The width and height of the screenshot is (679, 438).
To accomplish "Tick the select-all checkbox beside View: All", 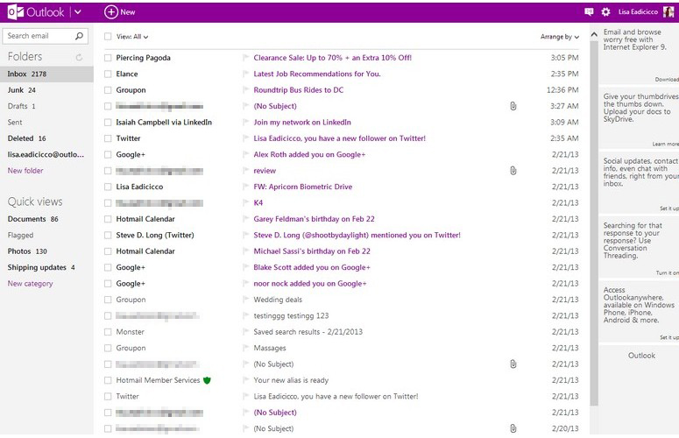I will point(108,37).
